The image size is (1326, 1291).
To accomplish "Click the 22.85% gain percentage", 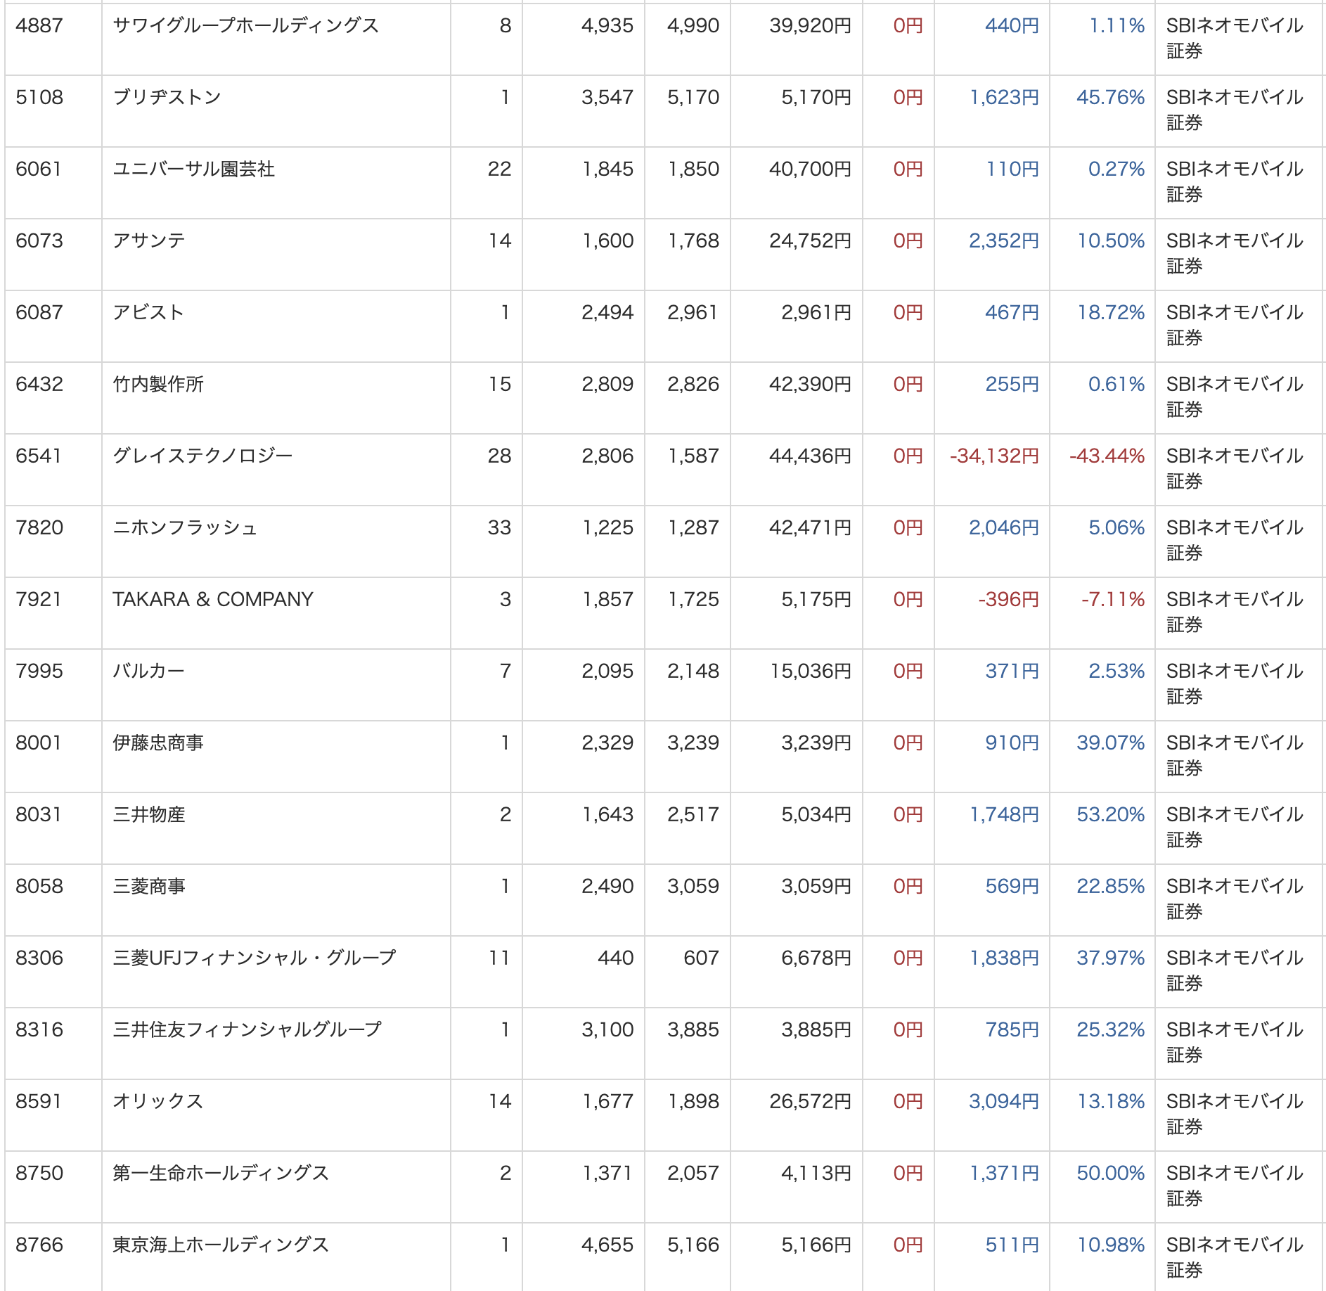I will click(1110, 887).
